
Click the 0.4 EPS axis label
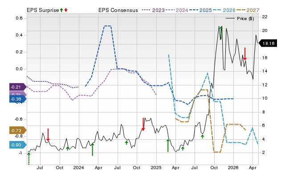tap(19, 35)
